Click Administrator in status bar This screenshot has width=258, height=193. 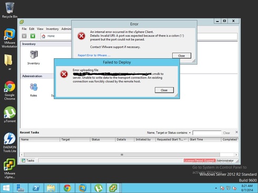(225, 160)
